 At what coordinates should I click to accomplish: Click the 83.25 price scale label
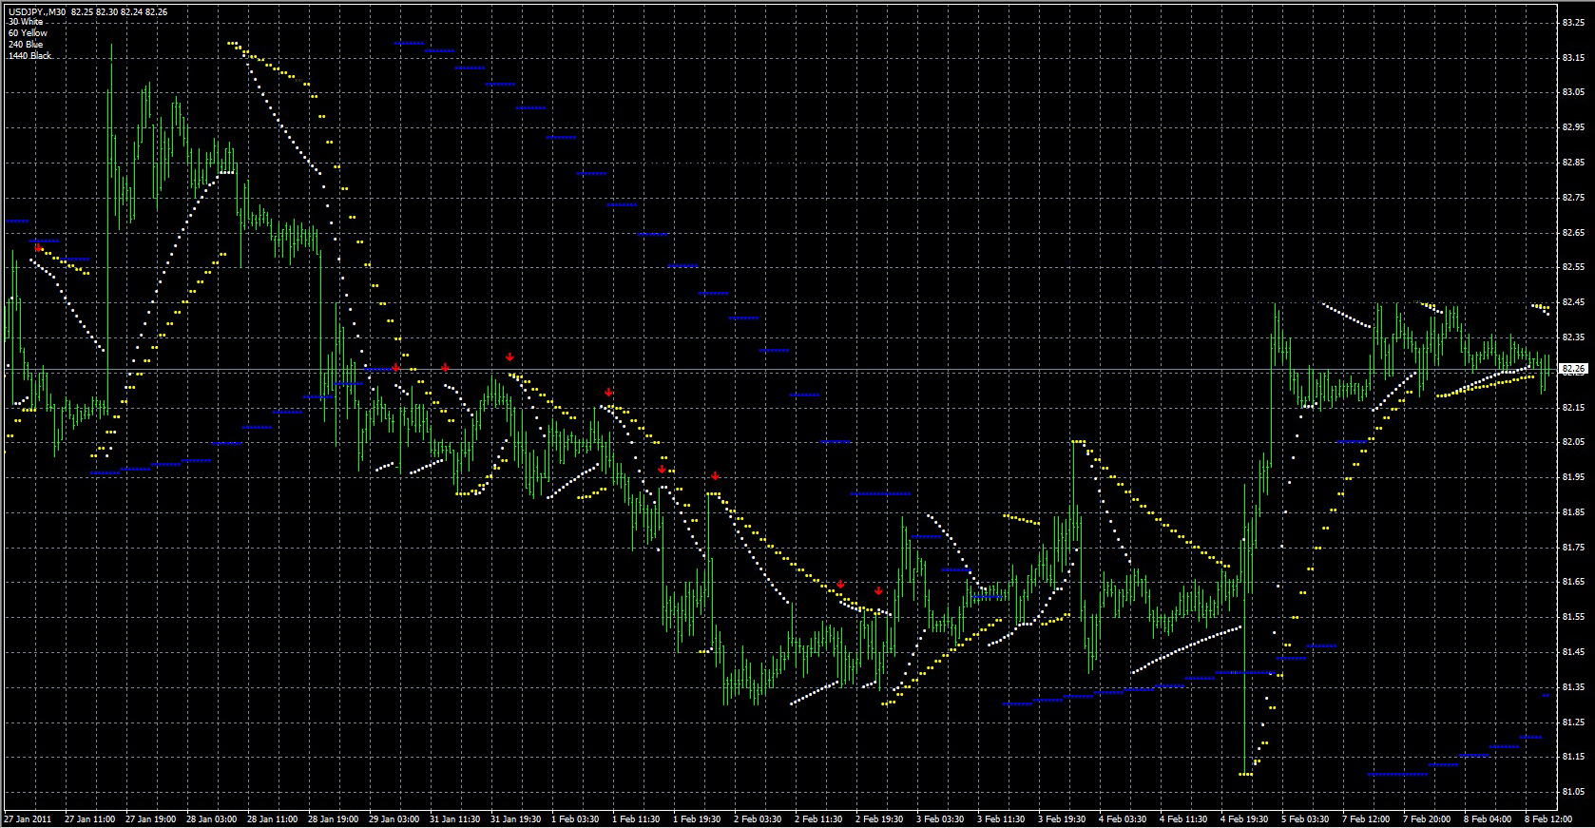coord(1573,23)
